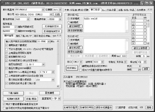
Task: Open 最低波特率 2400 dropdown
Action: 28,19
